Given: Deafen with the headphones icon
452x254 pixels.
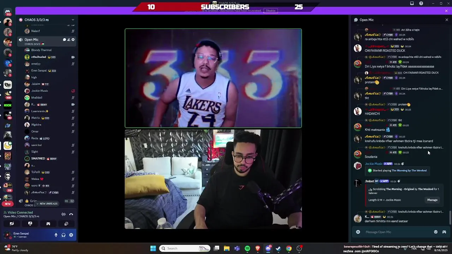Looking at the screenshot, I should point(64,235).
